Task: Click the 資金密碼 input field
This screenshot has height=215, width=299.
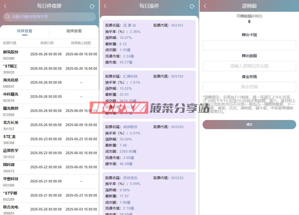Action: 249,87
